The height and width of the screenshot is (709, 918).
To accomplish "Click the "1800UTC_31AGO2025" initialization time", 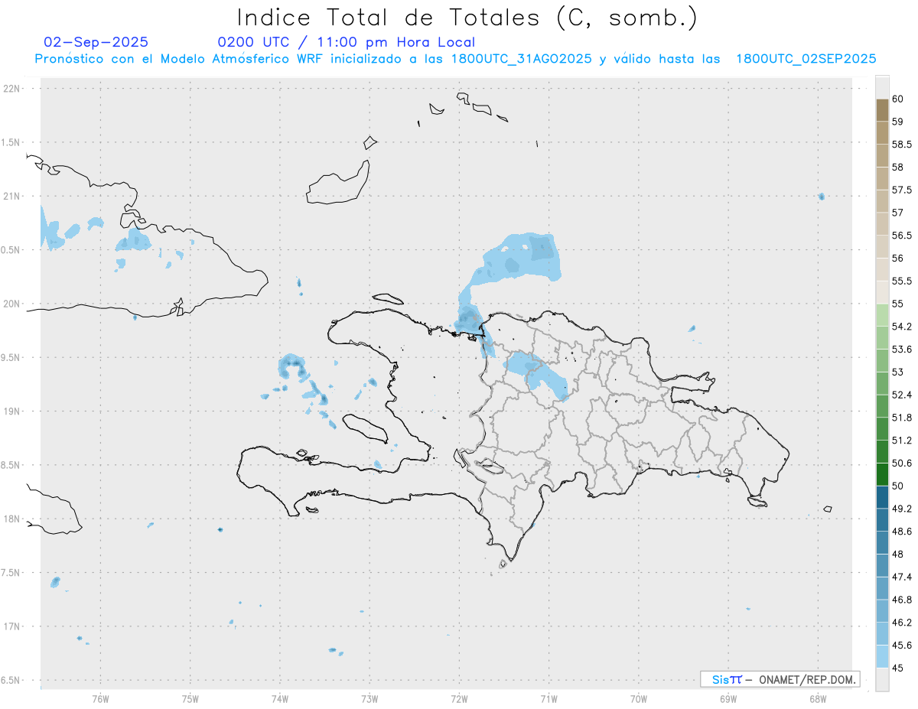I will (x=522, y=59).
